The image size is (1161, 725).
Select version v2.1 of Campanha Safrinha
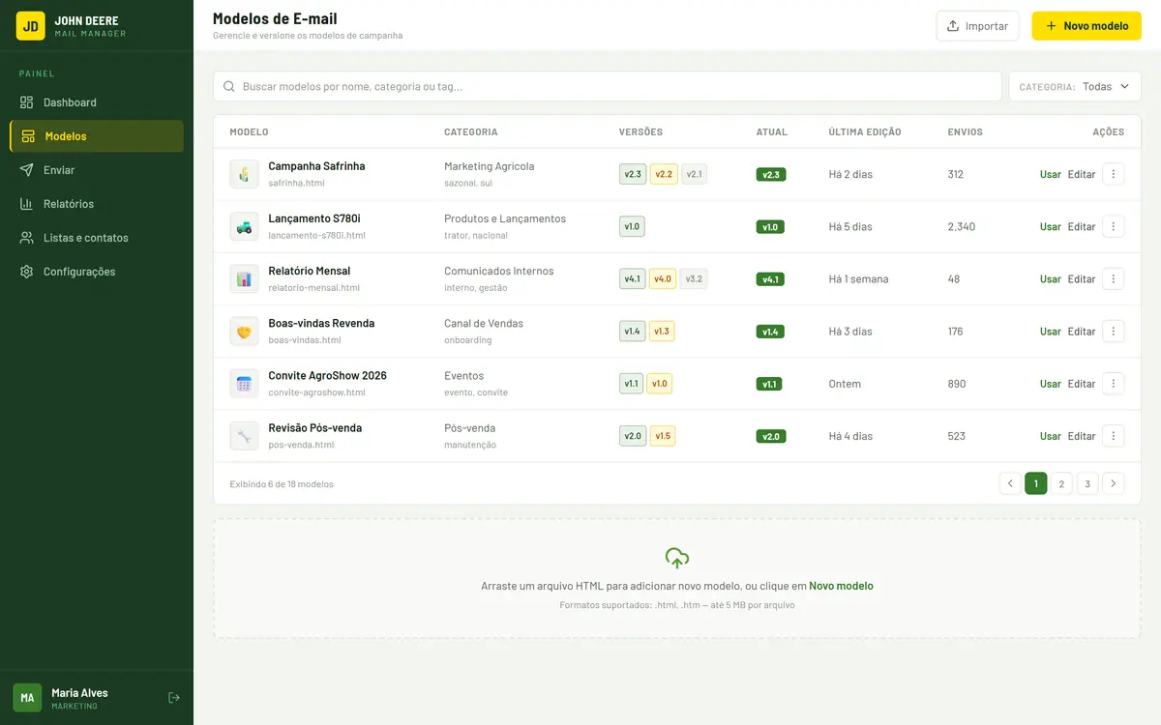(695, 174)
